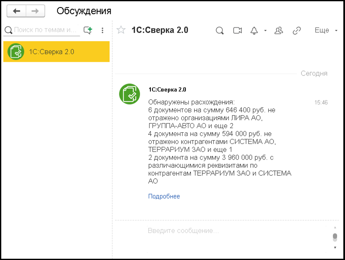Click the message sender name 1С:Сверка 2.0
The height and width of the screenshot is (260, 345).
pyautogui.click(x=167, y=90)
